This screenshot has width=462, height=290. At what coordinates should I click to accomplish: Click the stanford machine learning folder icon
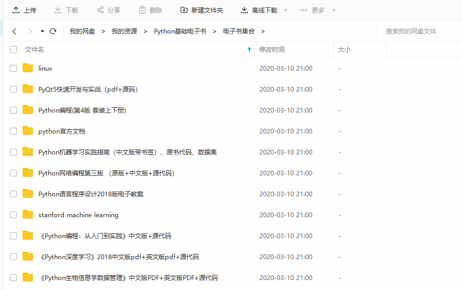28,215
